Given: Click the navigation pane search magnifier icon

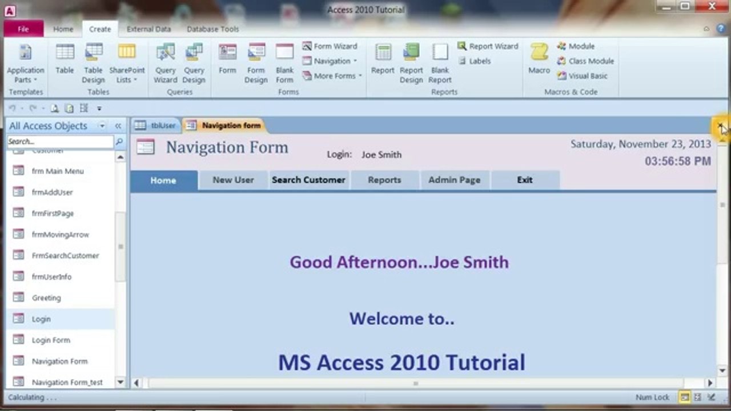Looking at the screenshot, I should (x=119, y=142).
